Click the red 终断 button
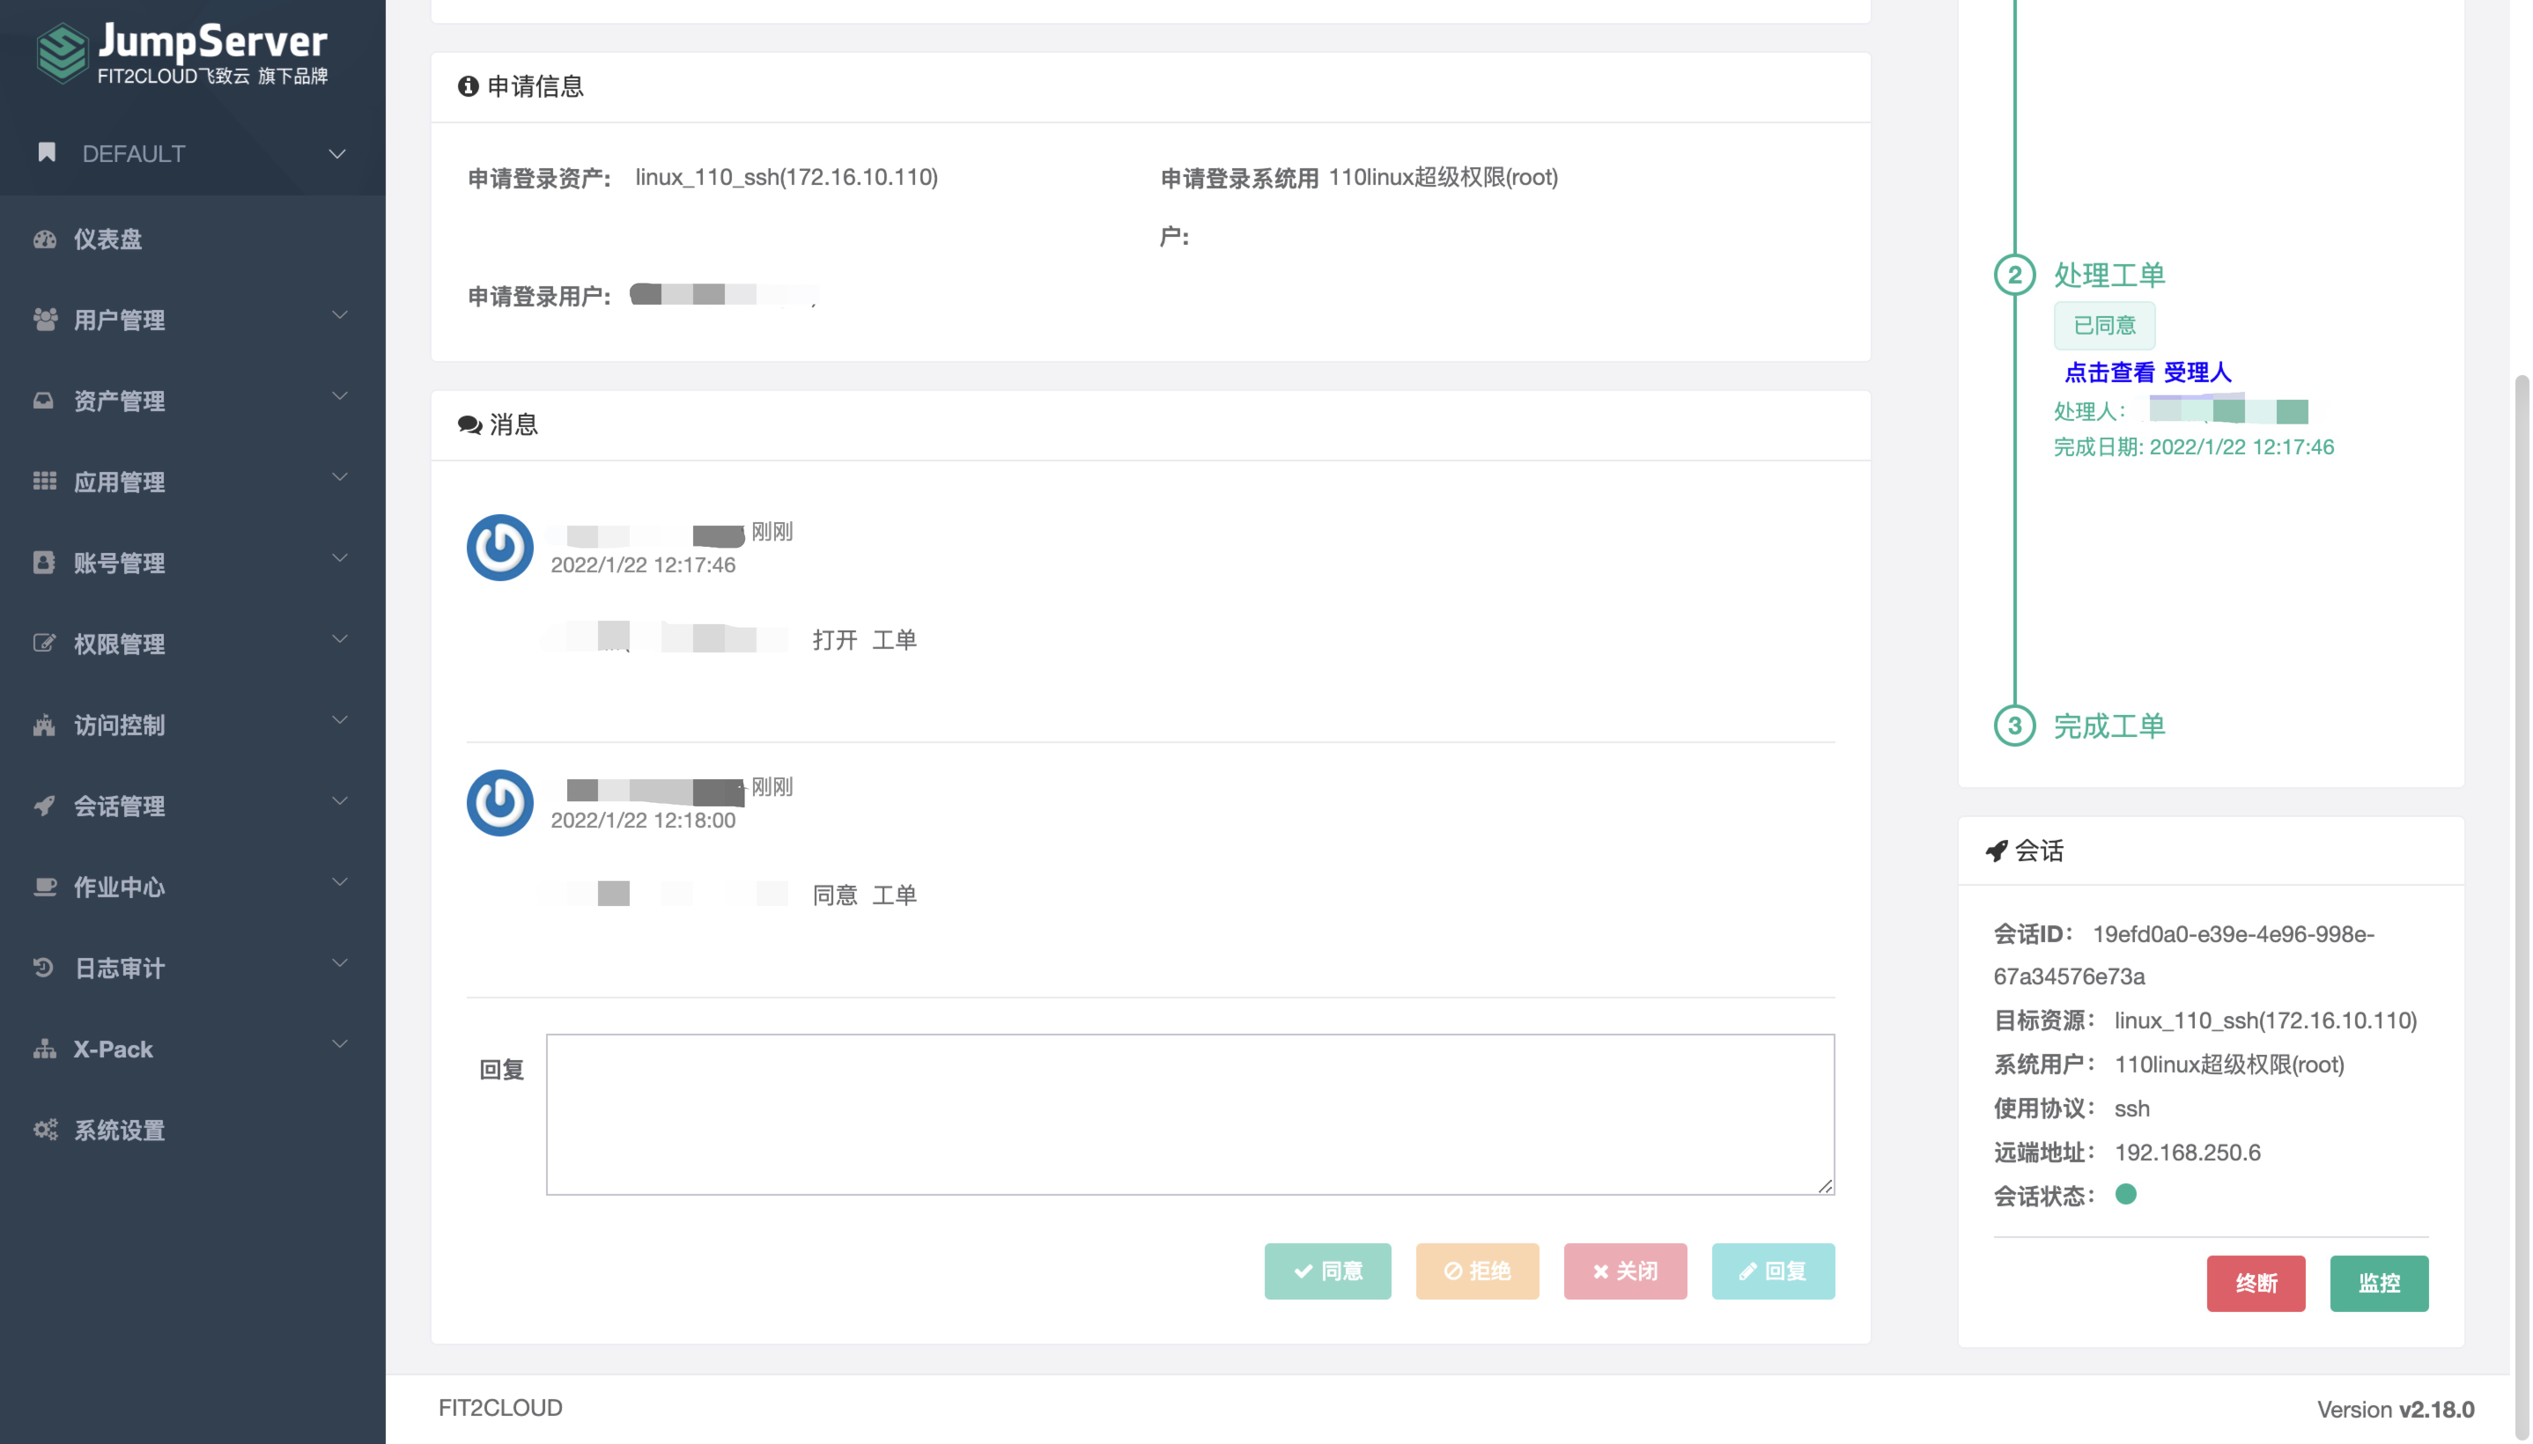Screen dimensions: 2533x1444 [x=2255, y=1284]
